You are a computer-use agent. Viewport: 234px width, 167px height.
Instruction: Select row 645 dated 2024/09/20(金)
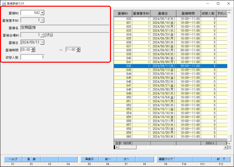pyautogui.click(x=170, y=78)
